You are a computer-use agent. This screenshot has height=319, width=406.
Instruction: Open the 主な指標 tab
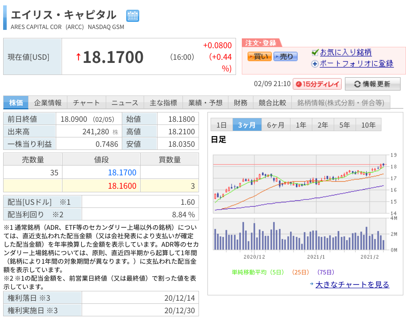163,103
